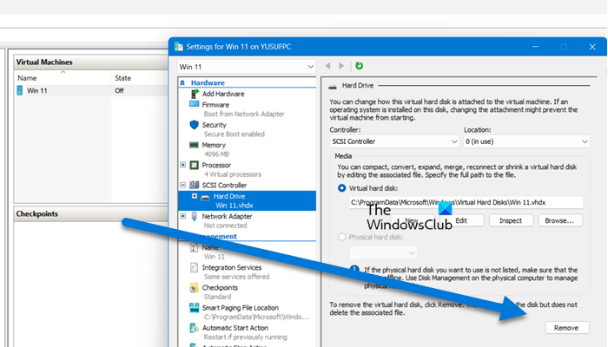Click the Memory chip icon
The height and width of the screenshot is (347, 608).
pos(194,145)
